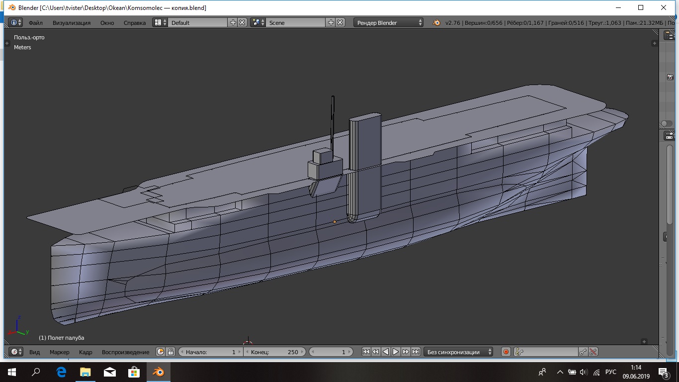The image size is (679, 382).
Task: Open the Scene browse dropdown icon
Action: click(x=258, y=22)
